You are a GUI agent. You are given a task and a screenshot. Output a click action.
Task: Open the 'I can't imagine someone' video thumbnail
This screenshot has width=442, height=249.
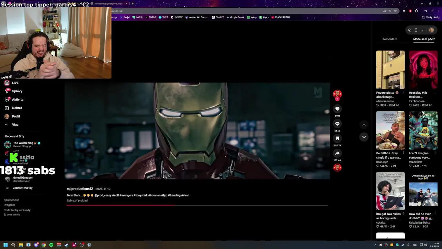pyautogui.click(x=423, y=130)
